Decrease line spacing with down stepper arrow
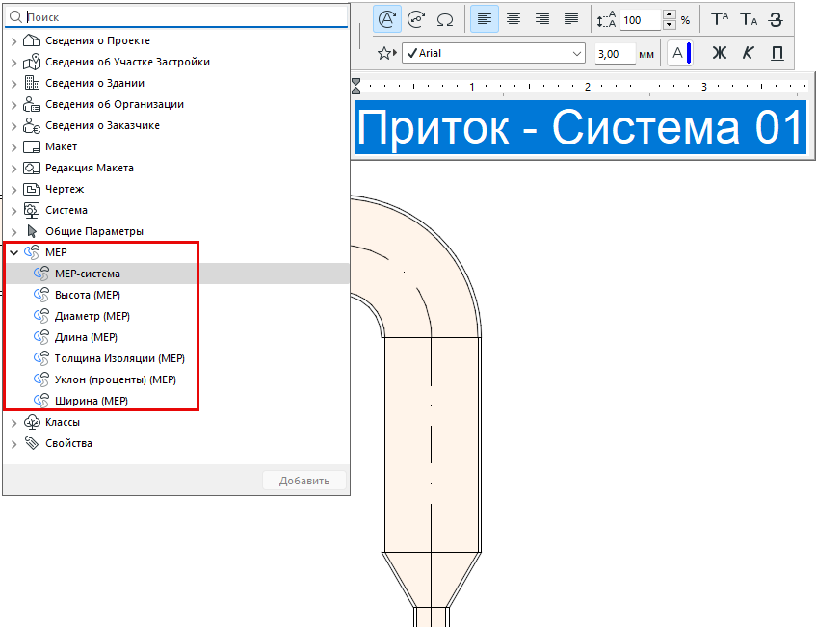This screenshot has width=816, height=627. coord(670,24)
